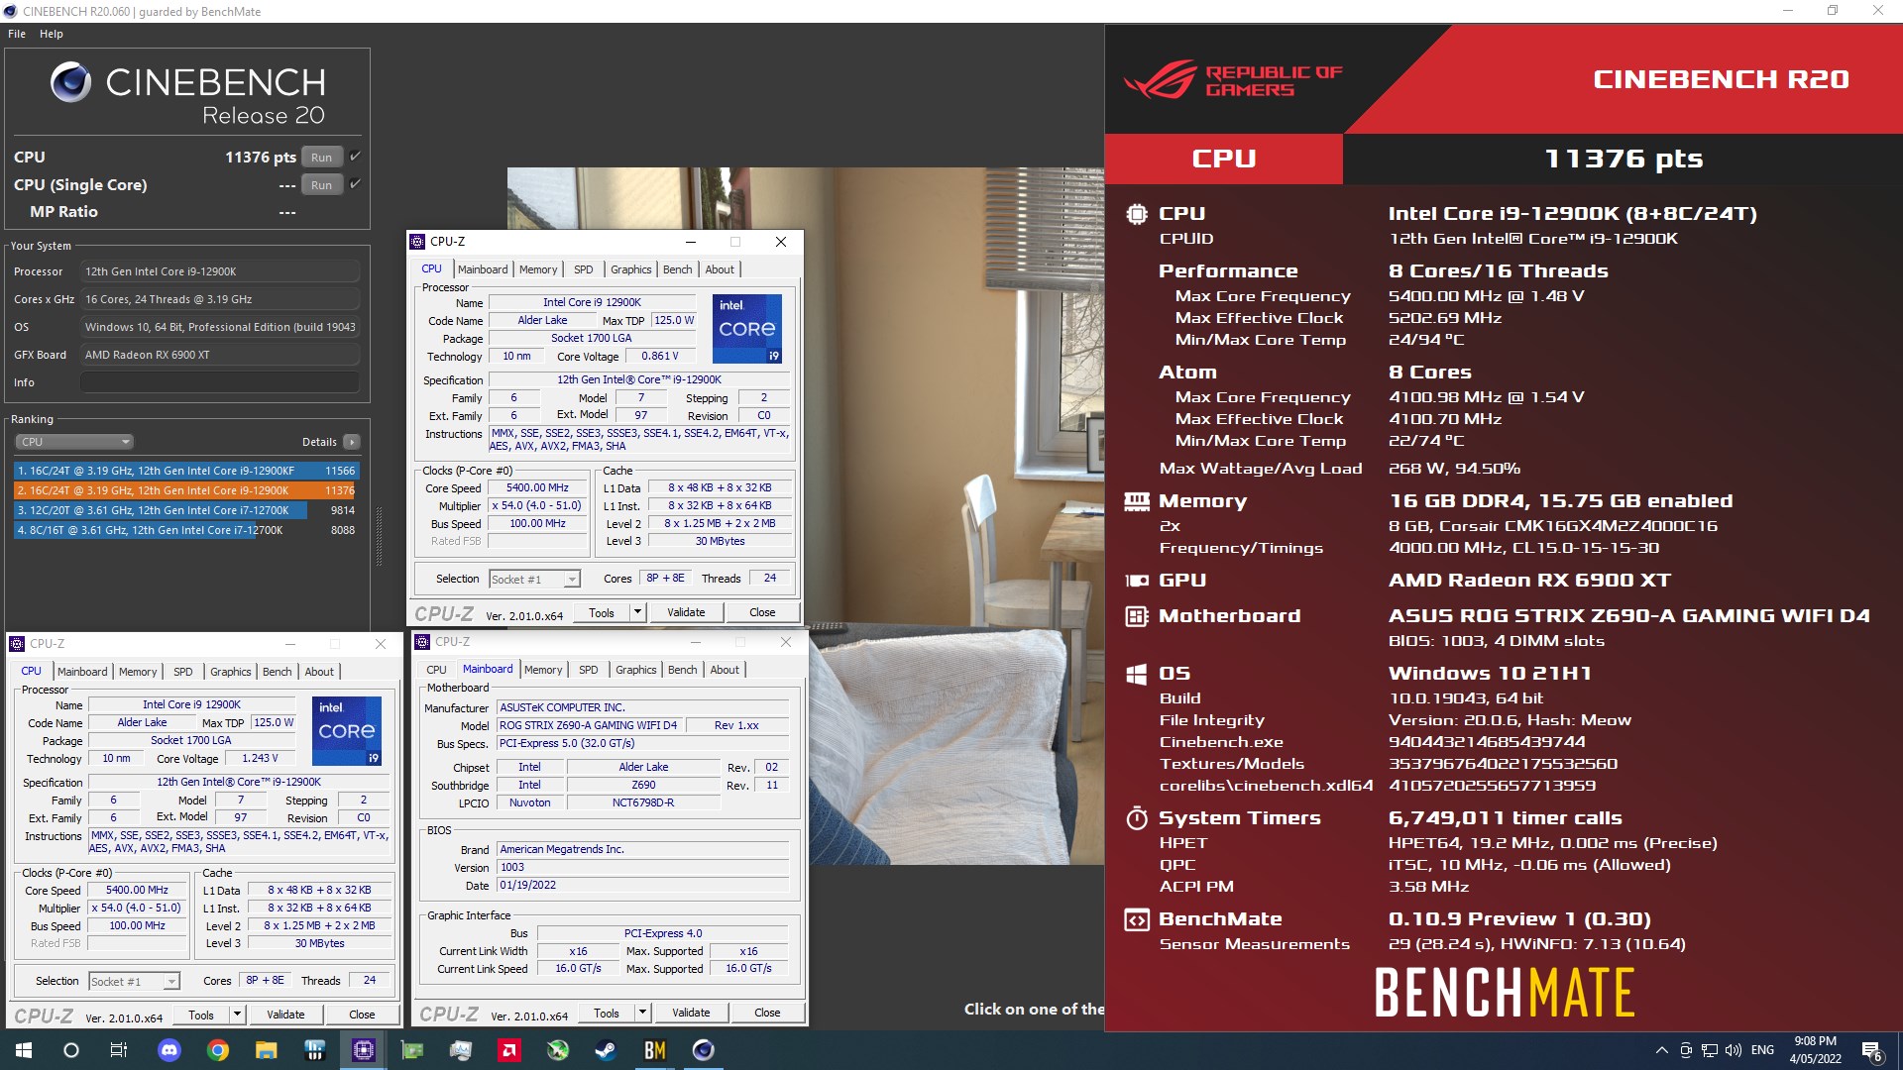1903x1070 pixels.
Task: Click the taskbar clock showing 9:08 PM
Action: 1815,1050
